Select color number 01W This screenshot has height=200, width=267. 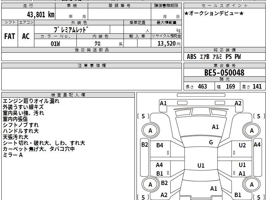click(x=55, y=44)
